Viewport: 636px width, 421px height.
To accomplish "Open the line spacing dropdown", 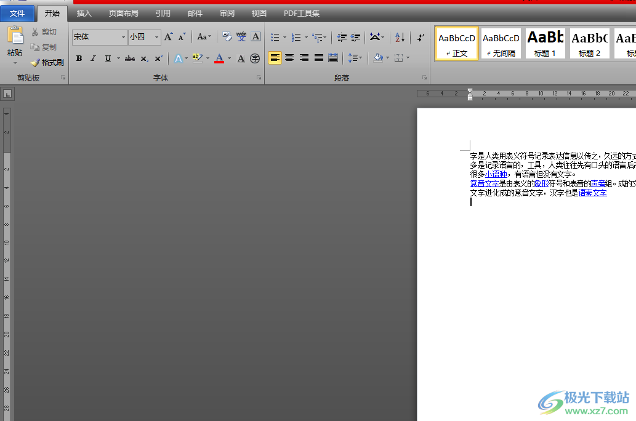I will [x=355, y=58].
